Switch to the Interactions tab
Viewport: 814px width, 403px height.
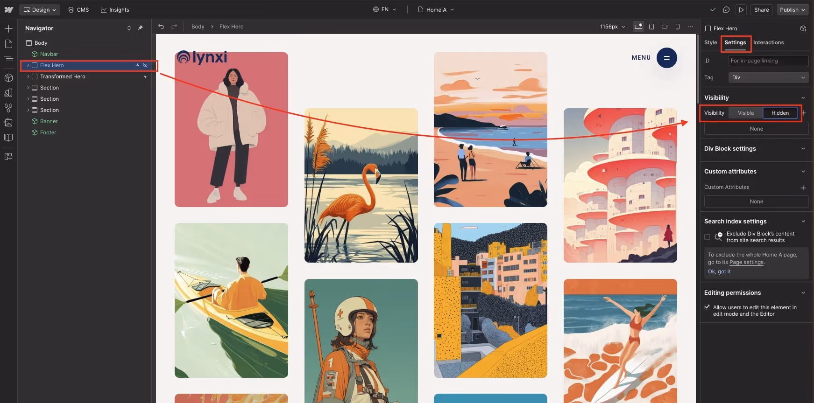768,42
